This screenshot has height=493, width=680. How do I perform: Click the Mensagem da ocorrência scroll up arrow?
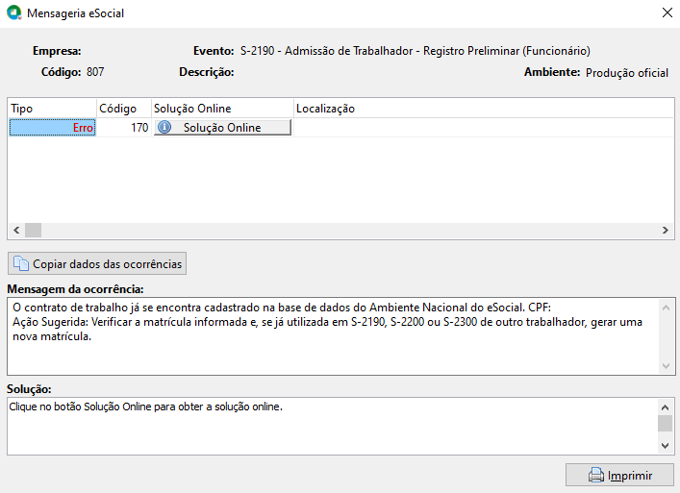point(667,308)
